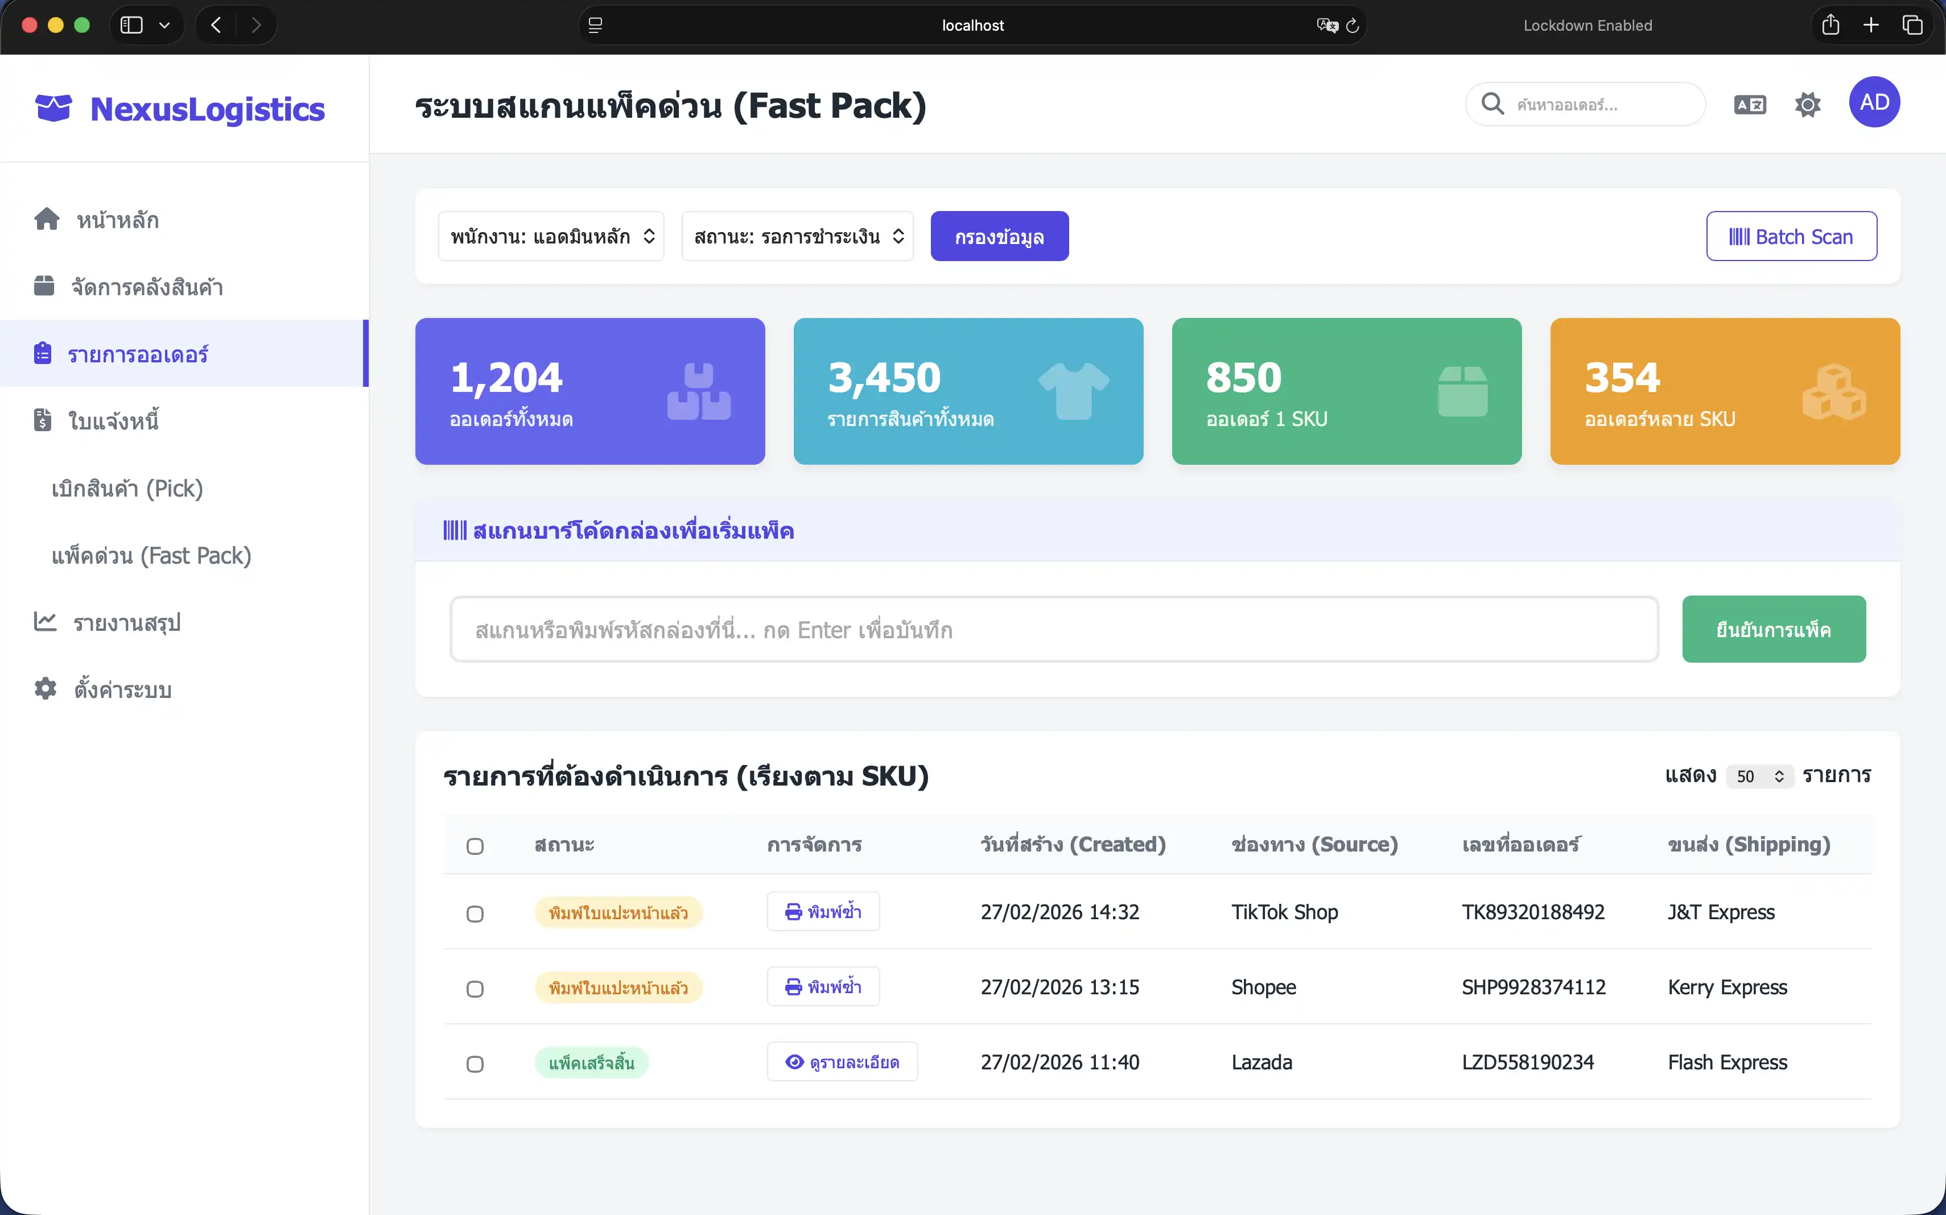This screenshot has height=1215, width=1946.
Task: Open หน้าหลัก from the sidebar
Action: [117, 220]
